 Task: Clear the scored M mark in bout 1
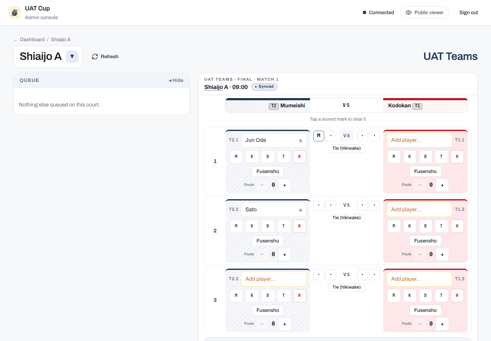coord(318,136)
